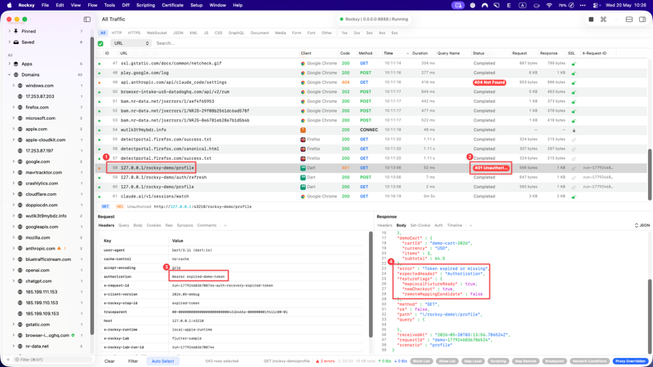Toggle the right inspector panel icon
This screenshot has width=653, height=367.
point(642,19)
